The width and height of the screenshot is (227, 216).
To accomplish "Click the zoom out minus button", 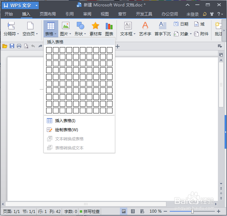I will tap(165, 211).
